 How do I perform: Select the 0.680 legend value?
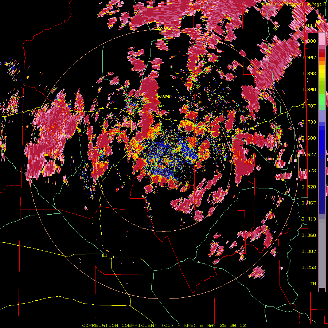pyautogui.click(x=309, y=138)
